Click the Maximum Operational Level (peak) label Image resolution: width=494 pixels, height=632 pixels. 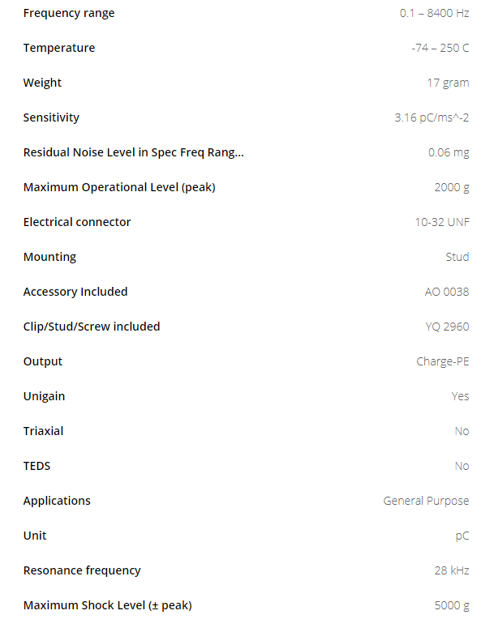pyautogui.click(x=119, y=187)
